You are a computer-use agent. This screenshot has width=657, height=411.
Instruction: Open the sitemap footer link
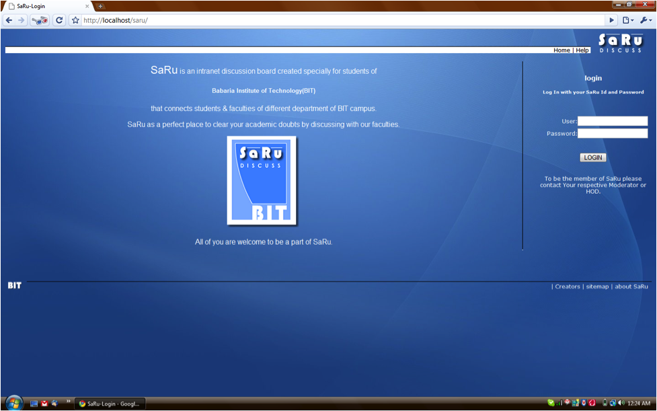click(x=597, y=287)
